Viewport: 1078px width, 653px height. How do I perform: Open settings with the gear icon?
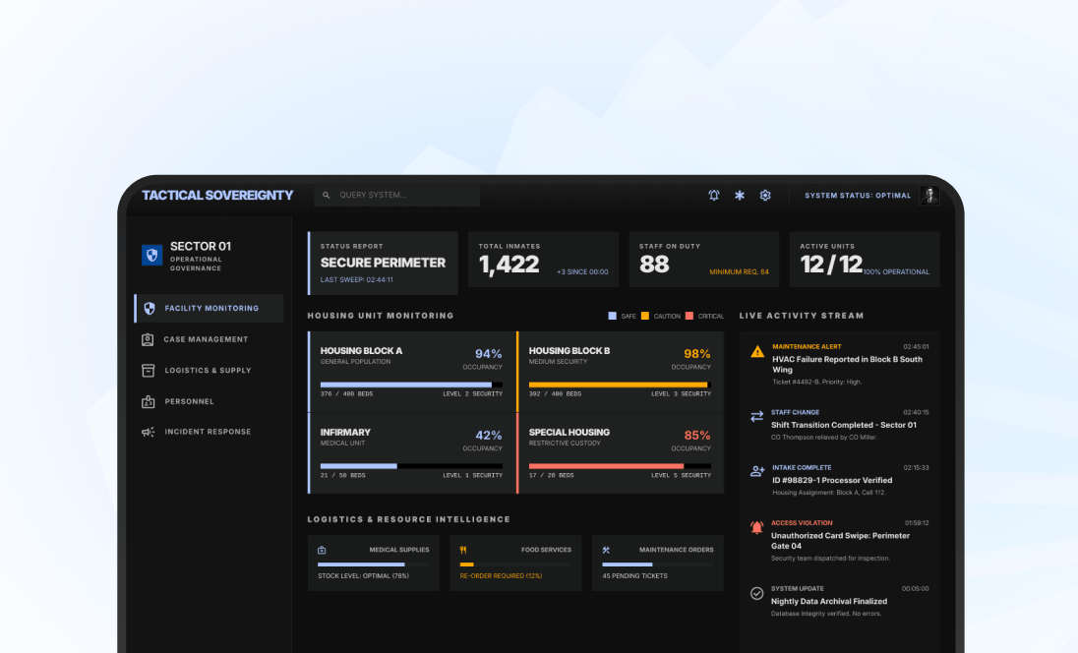click(765, 196)
